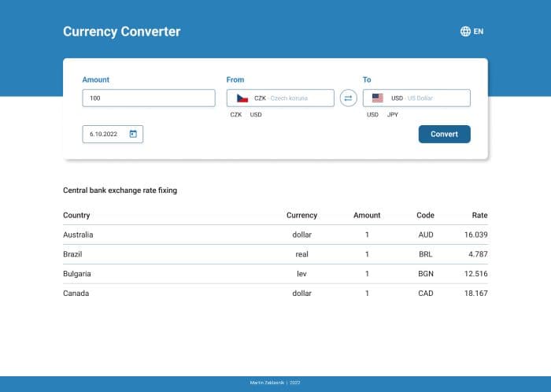This screenshot has height=392, width=551.
Task: Click the currency cell lev
Action: point(301,274)
